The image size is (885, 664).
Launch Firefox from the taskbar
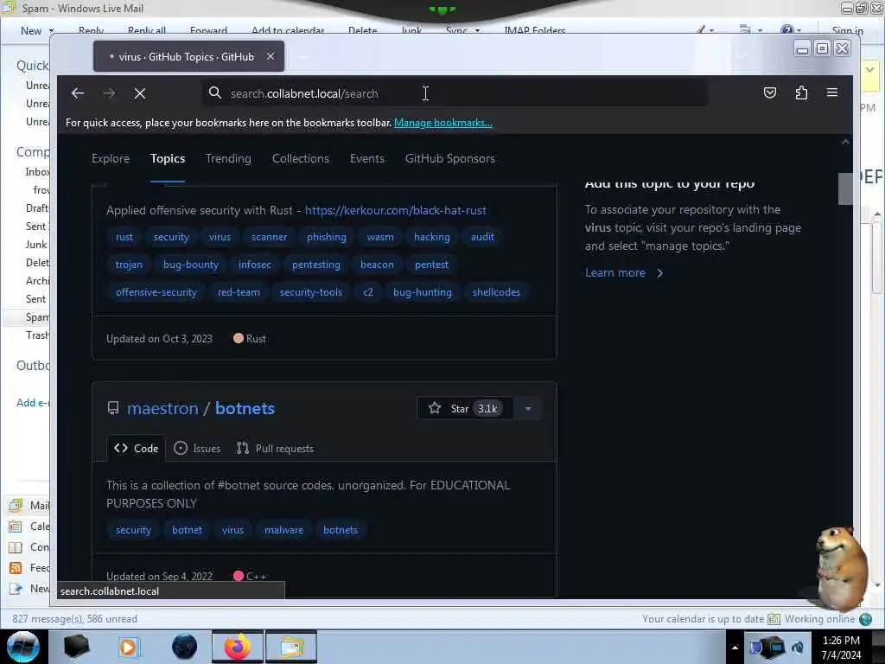point(238,647)
